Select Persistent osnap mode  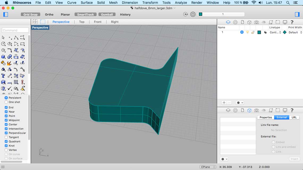6,98
